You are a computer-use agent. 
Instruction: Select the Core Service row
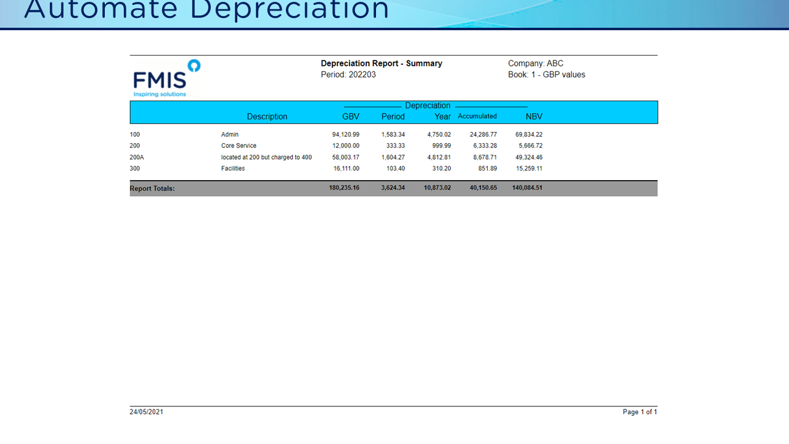239,146
